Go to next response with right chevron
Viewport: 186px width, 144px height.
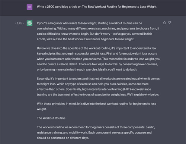click(x=23, y=24)
